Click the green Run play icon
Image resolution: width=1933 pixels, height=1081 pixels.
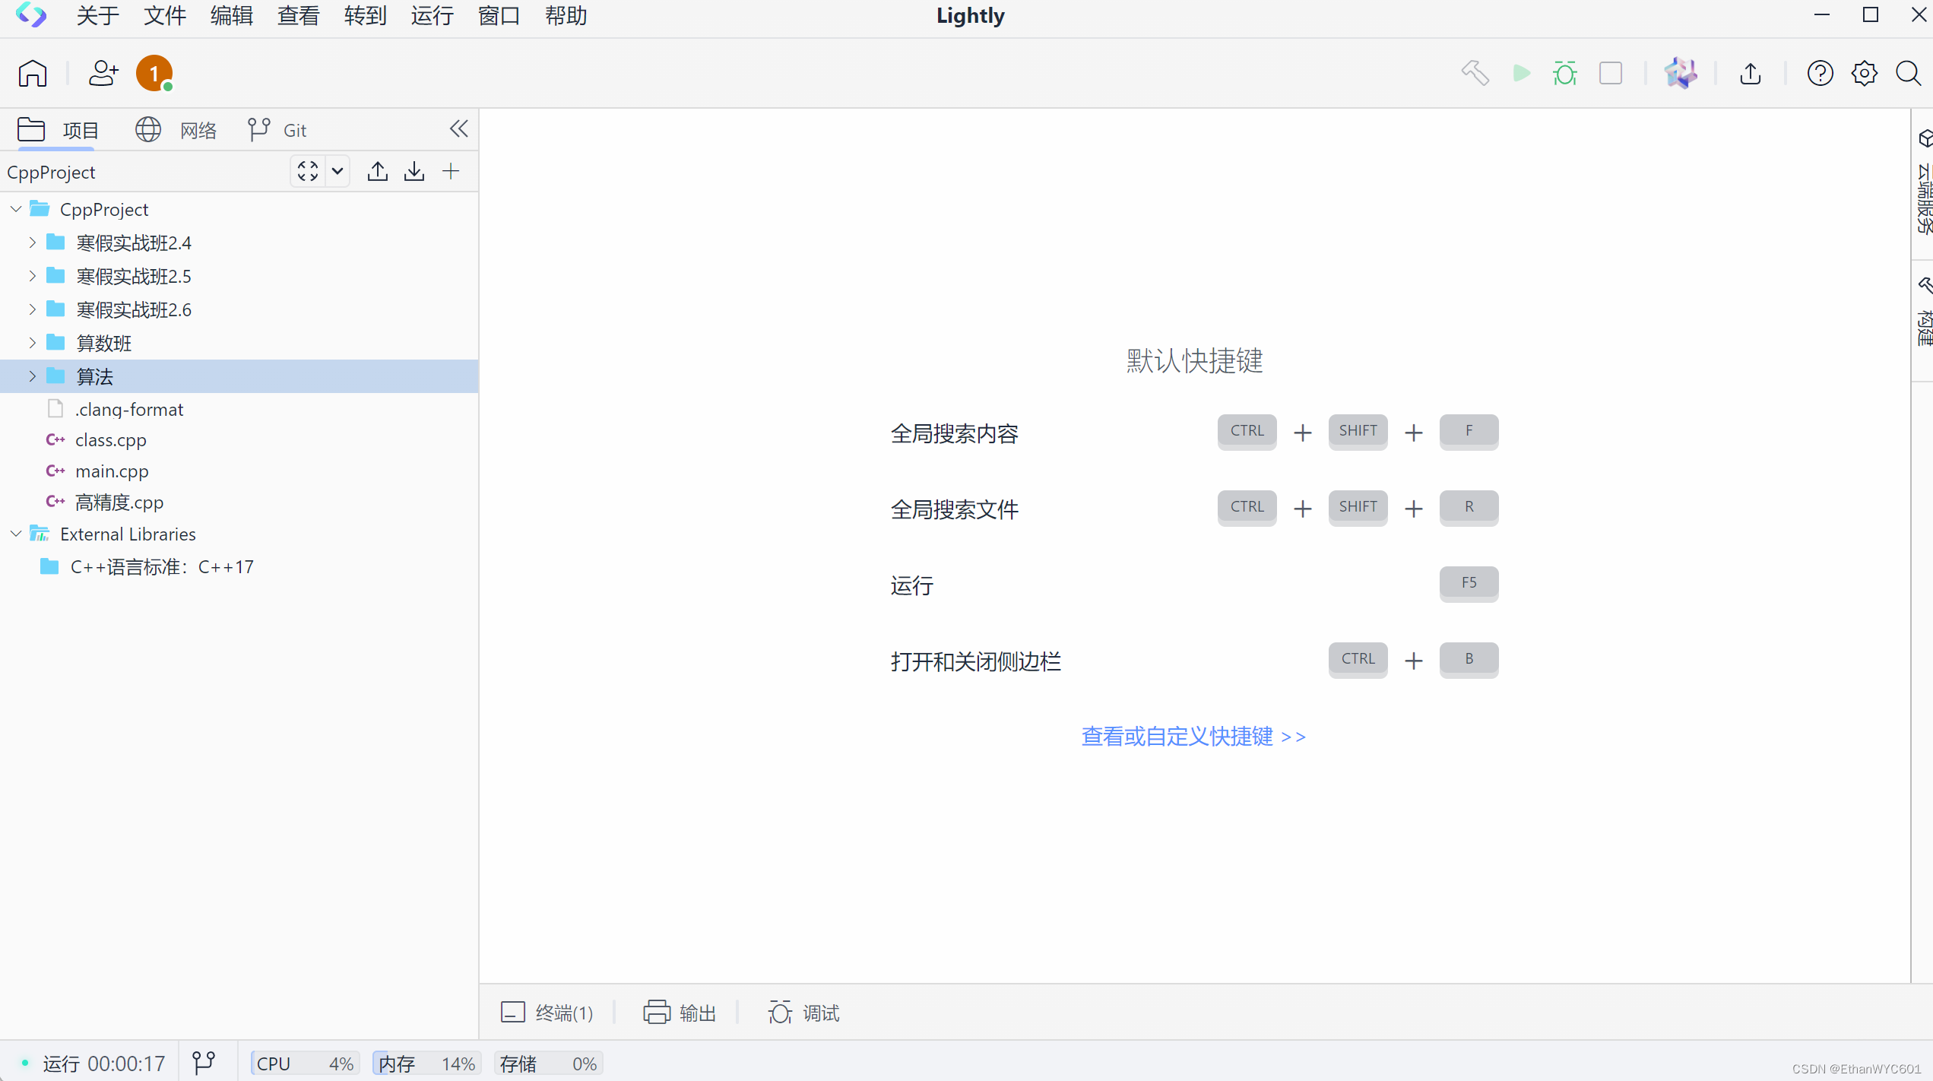tap(1521, 73)
